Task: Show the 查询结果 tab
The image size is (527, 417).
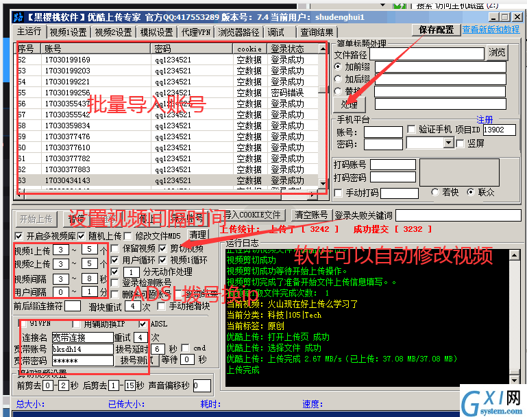Action: click(317, 33)
